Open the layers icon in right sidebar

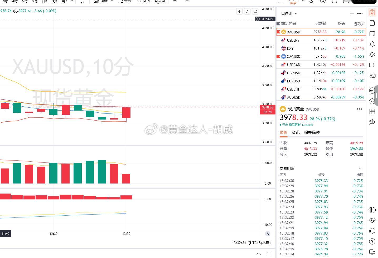[x=372, y=54]
